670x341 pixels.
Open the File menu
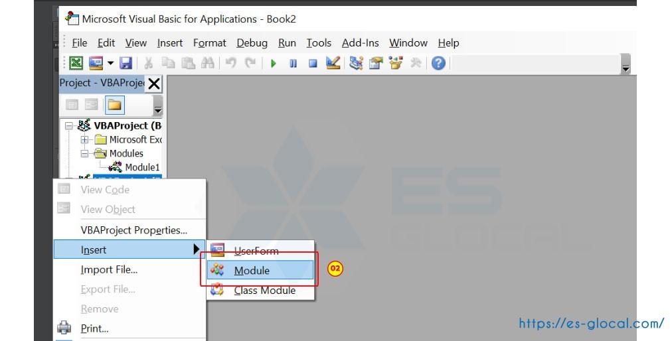click(80, 43)
